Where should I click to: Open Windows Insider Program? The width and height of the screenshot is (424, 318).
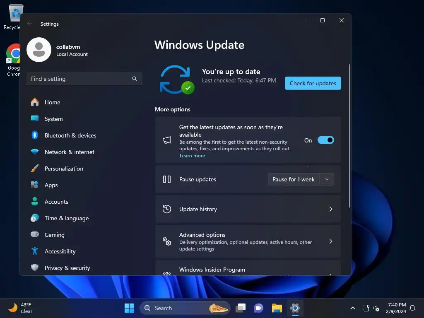coord(248,268)
